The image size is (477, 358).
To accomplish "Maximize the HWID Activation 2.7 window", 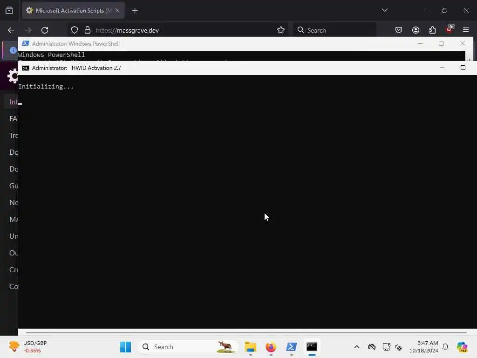I will tap(463, 68).
